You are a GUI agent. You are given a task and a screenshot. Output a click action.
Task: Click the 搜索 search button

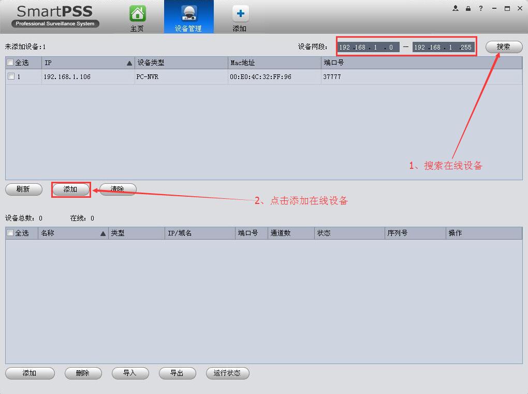coord(504,47)
